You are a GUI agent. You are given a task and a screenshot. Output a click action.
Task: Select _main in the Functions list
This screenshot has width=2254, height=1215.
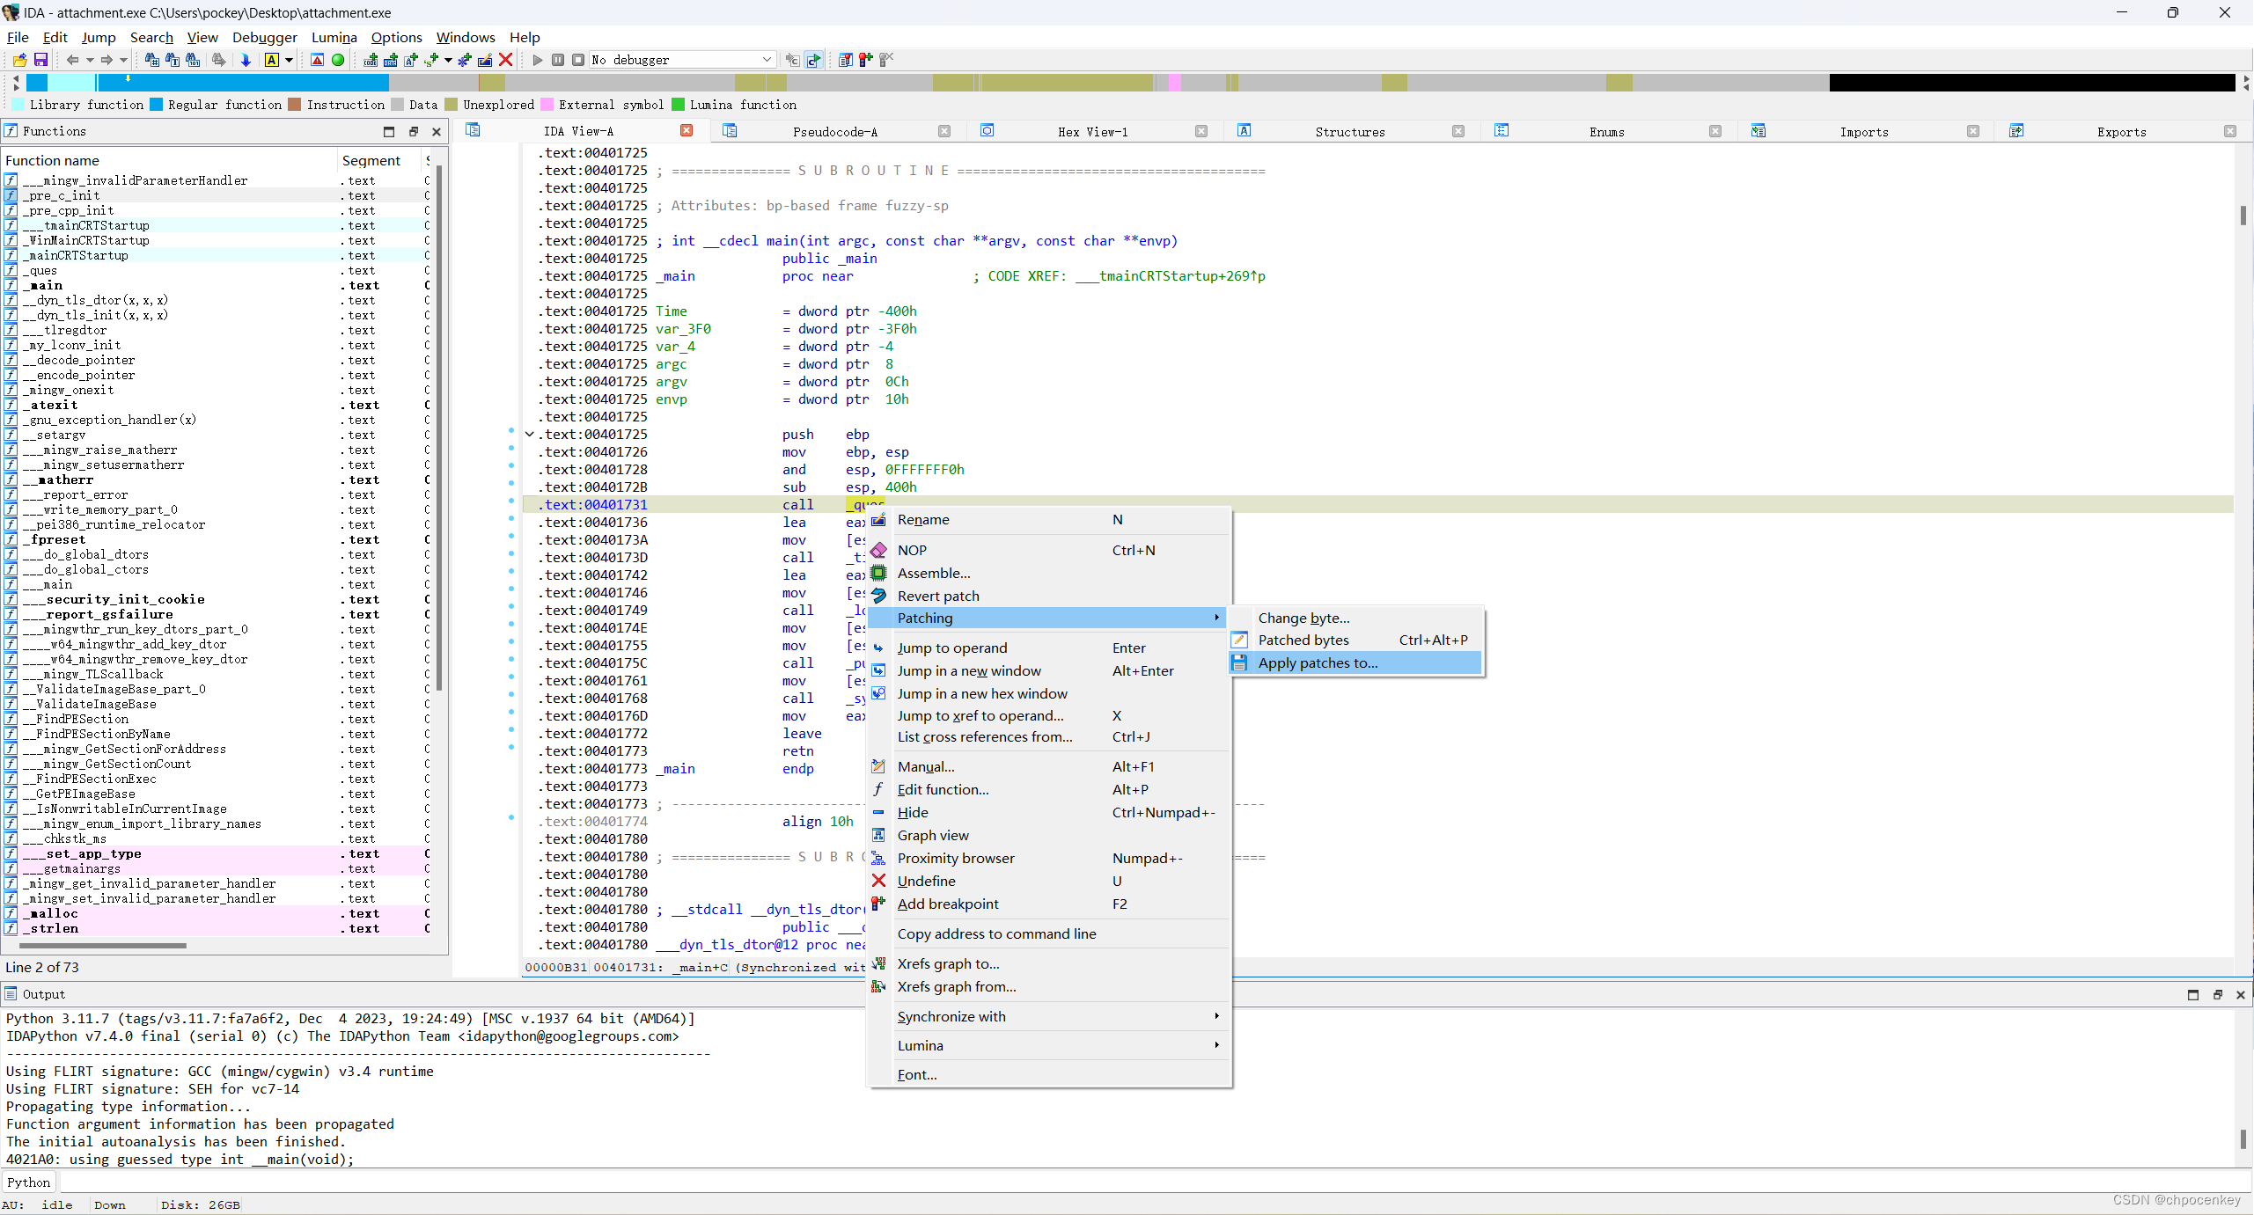(x=47, y=285)
